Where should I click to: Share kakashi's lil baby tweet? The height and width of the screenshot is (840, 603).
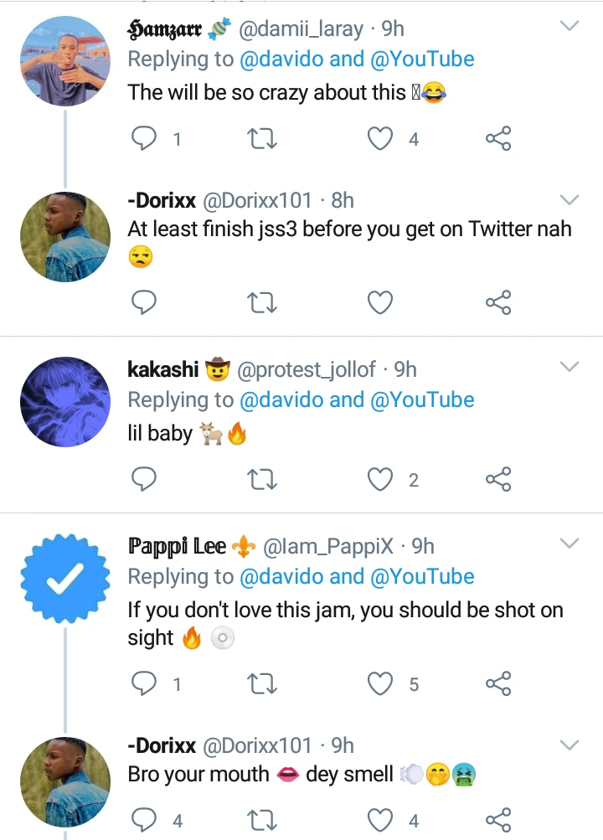[x=498, y=479]
